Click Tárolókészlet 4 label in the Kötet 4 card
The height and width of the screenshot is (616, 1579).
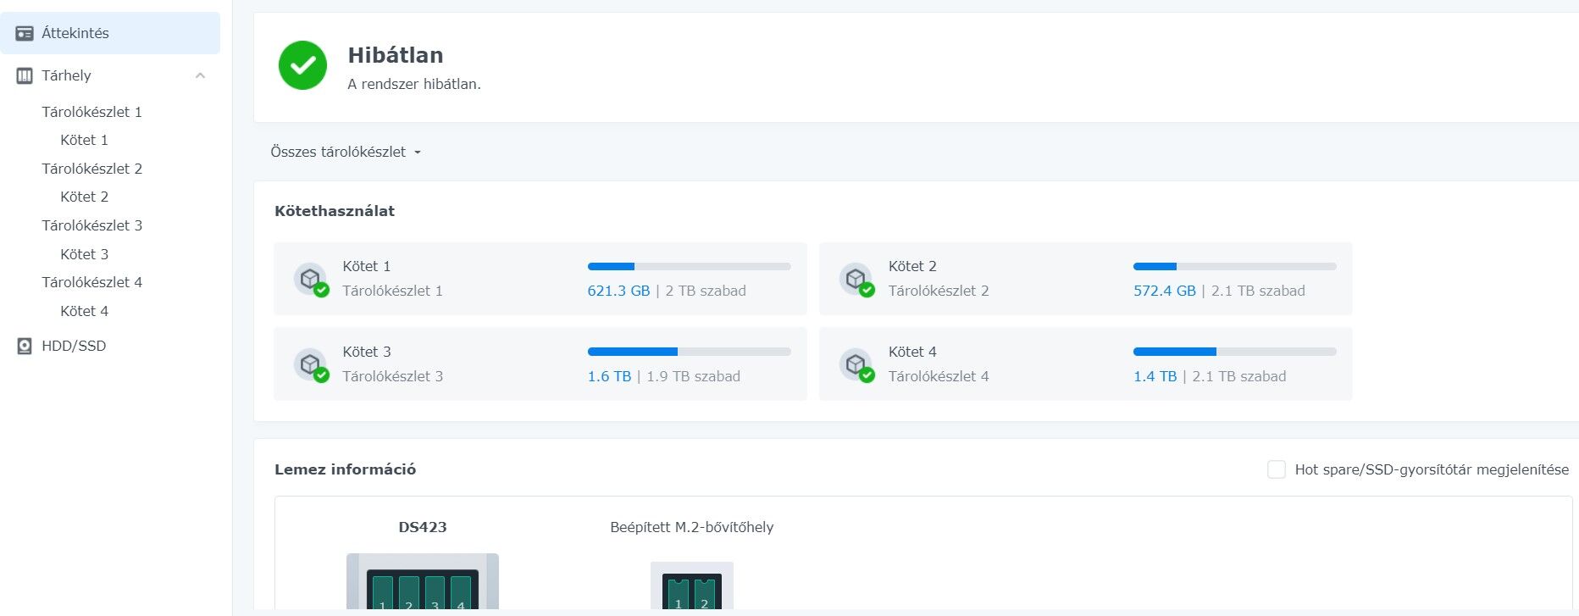939,376
